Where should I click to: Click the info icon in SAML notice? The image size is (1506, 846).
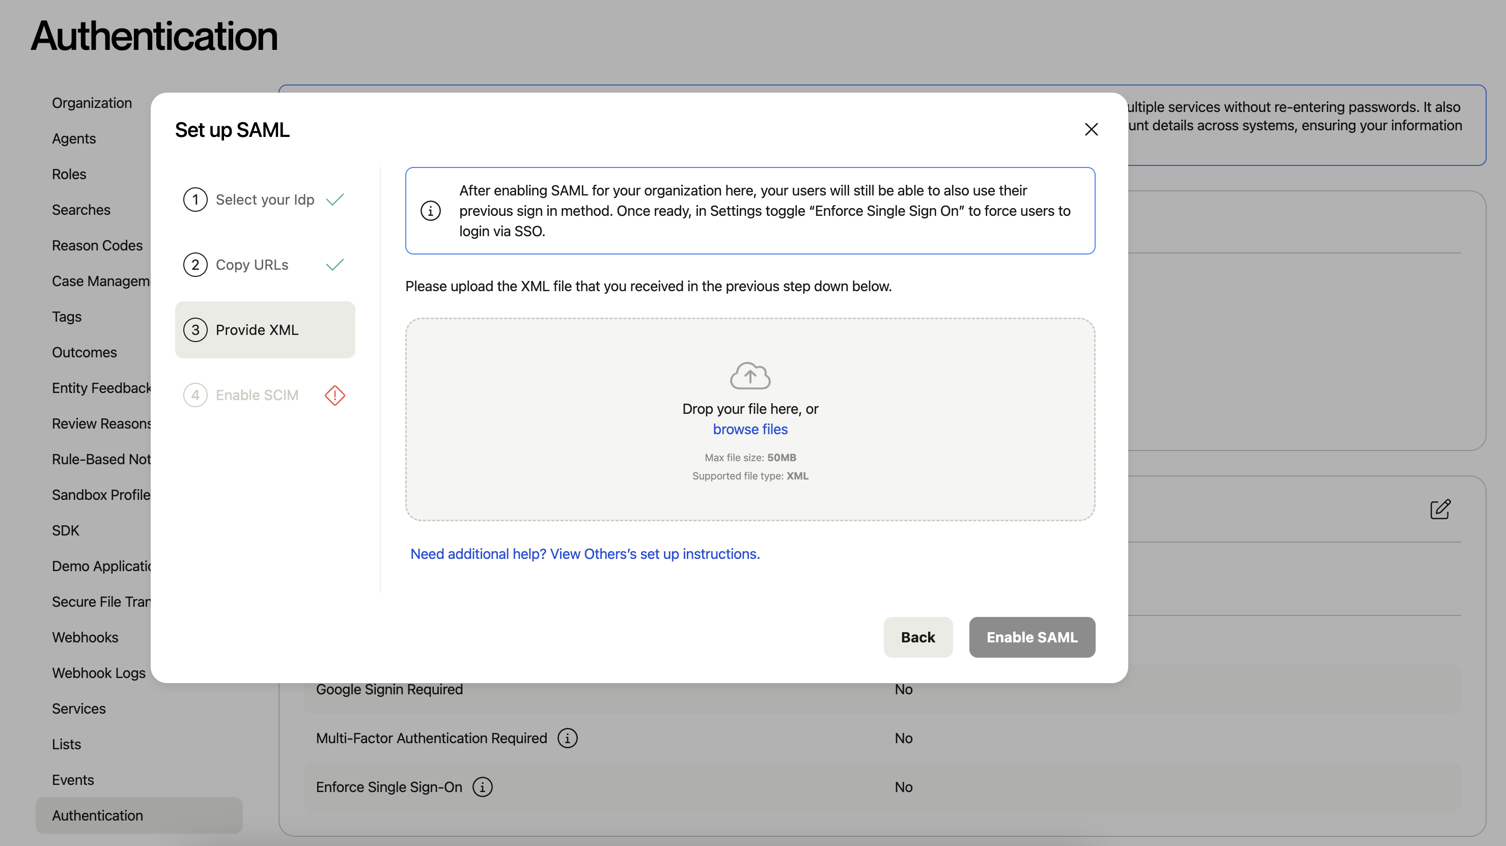click(x=431, y=210)
